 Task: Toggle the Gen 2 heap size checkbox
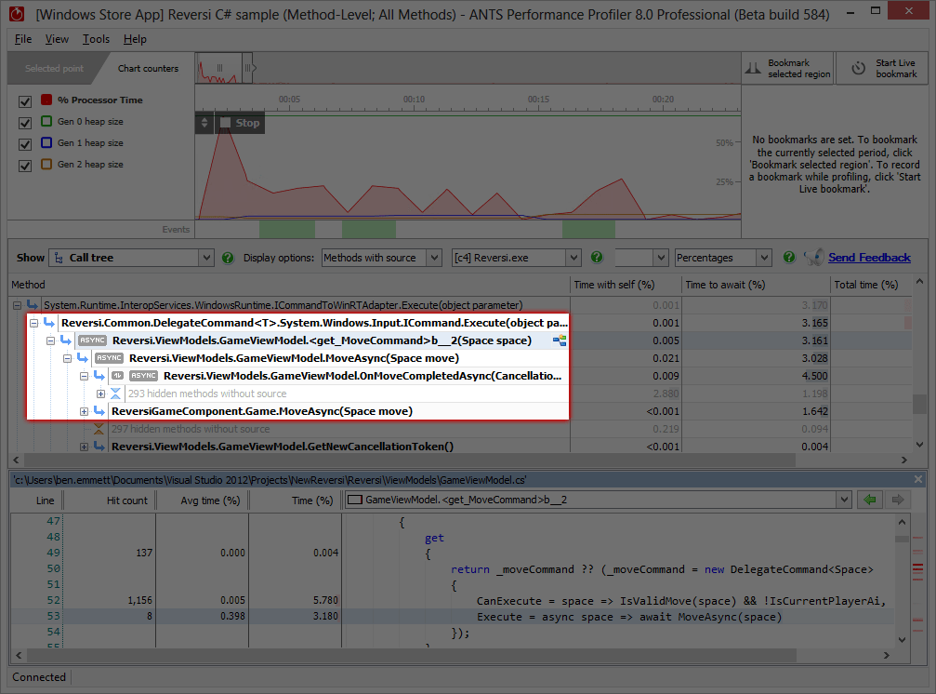point(25,165)
